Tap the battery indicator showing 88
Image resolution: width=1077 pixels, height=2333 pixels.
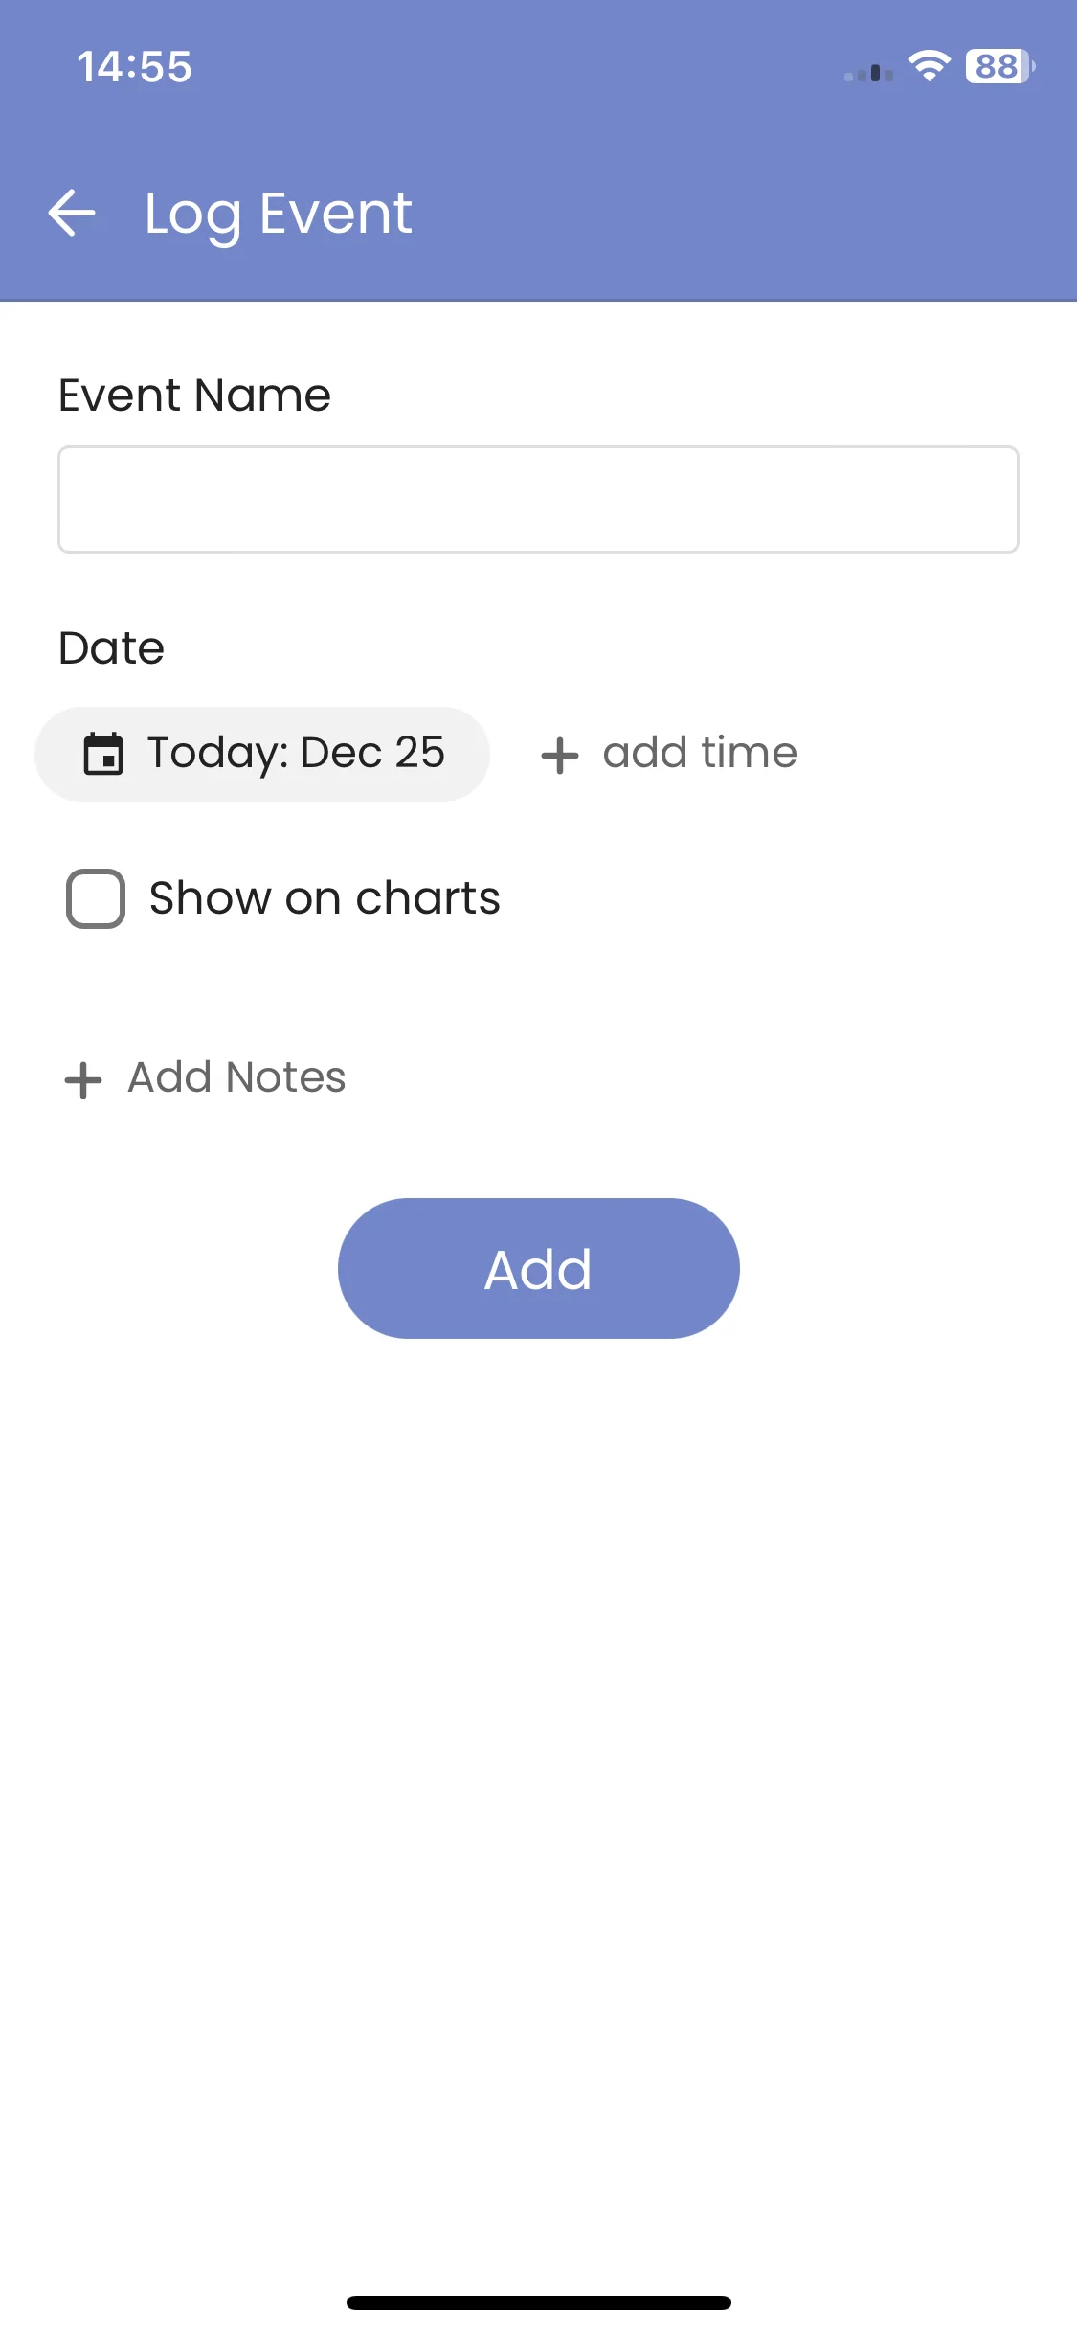(999, 66)
